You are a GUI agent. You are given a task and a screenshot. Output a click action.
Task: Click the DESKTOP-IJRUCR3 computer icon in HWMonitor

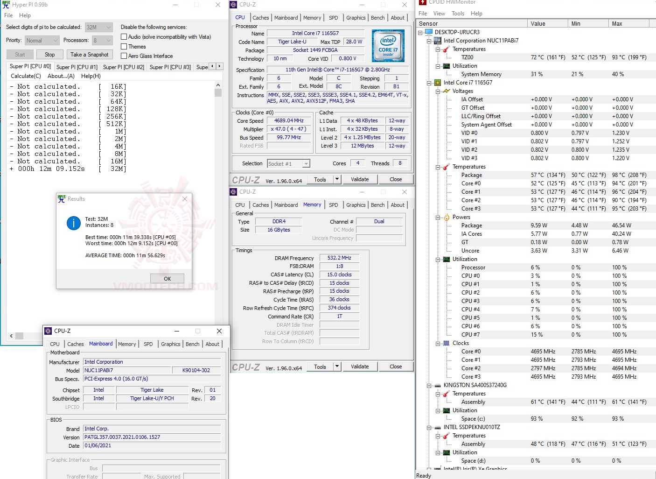tap(429, 32)
